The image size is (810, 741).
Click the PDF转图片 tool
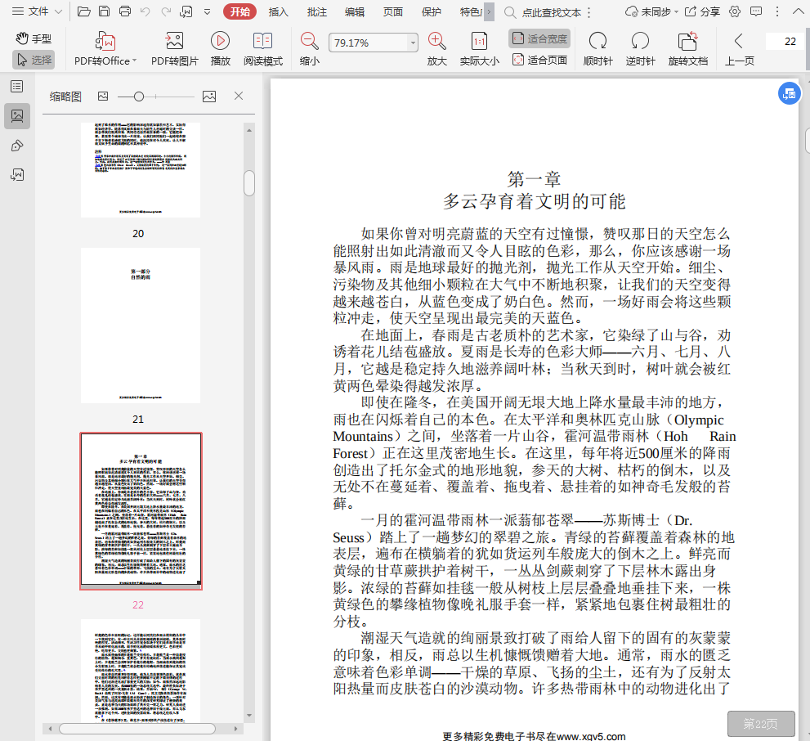pos(175,50)
